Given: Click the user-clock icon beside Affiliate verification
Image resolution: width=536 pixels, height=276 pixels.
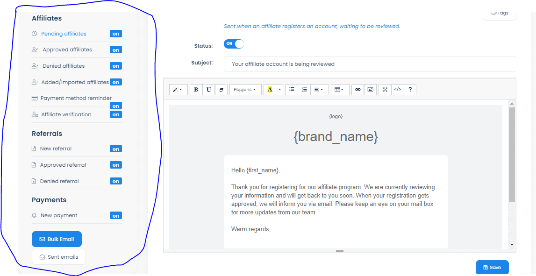Looking at the screenshot, I should pos(35,114).
